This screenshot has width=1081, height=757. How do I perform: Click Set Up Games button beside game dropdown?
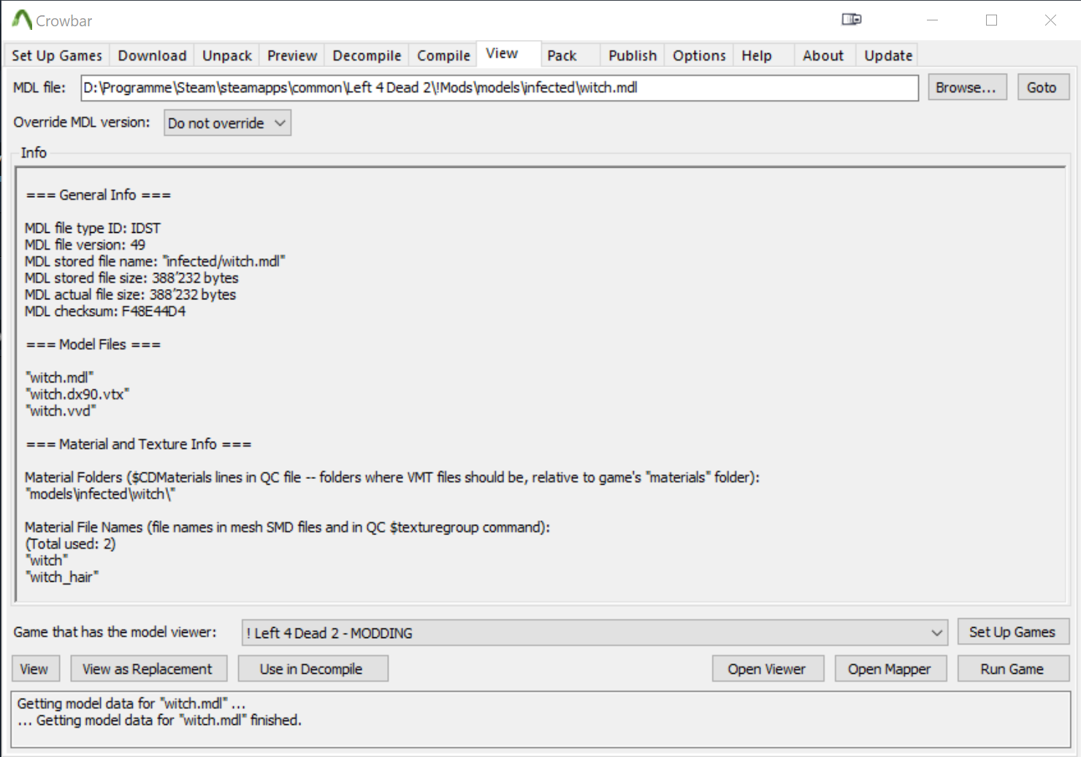[x=1013, y=632]
